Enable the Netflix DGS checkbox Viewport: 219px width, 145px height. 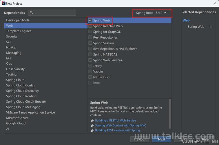pyautogui.click(x=90, y=77)
